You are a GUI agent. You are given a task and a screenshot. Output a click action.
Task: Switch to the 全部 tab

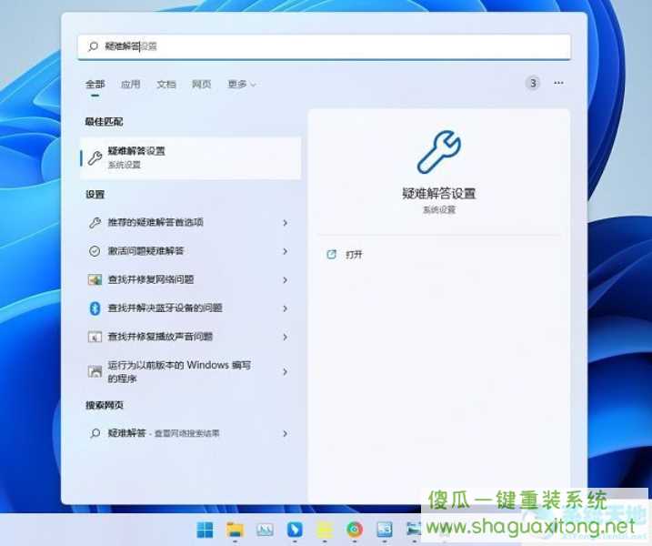[x=95, y=85]
